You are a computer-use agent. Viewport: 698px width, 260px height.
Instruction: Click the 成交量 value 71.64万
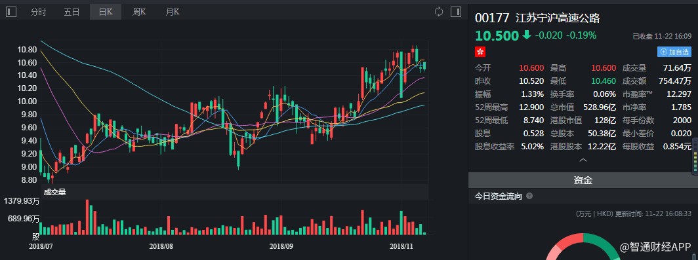click(x=676, y=68)
